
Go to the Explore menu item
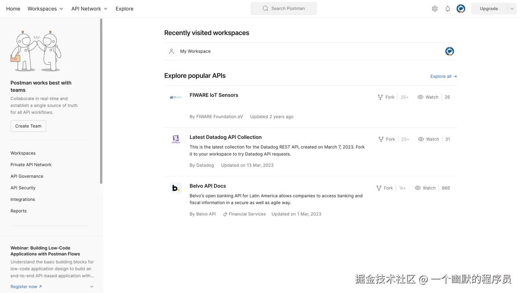tap(124, 9)
